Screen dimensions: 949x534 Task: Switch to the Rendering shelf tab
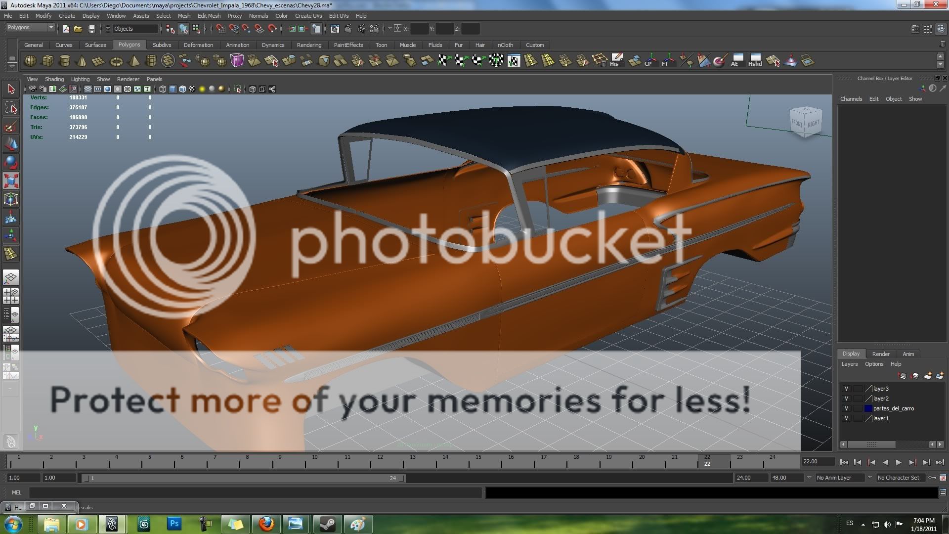309,45
